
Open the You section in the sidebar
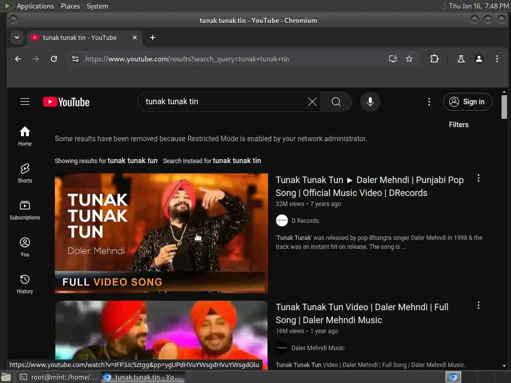(x=25, y=247)
